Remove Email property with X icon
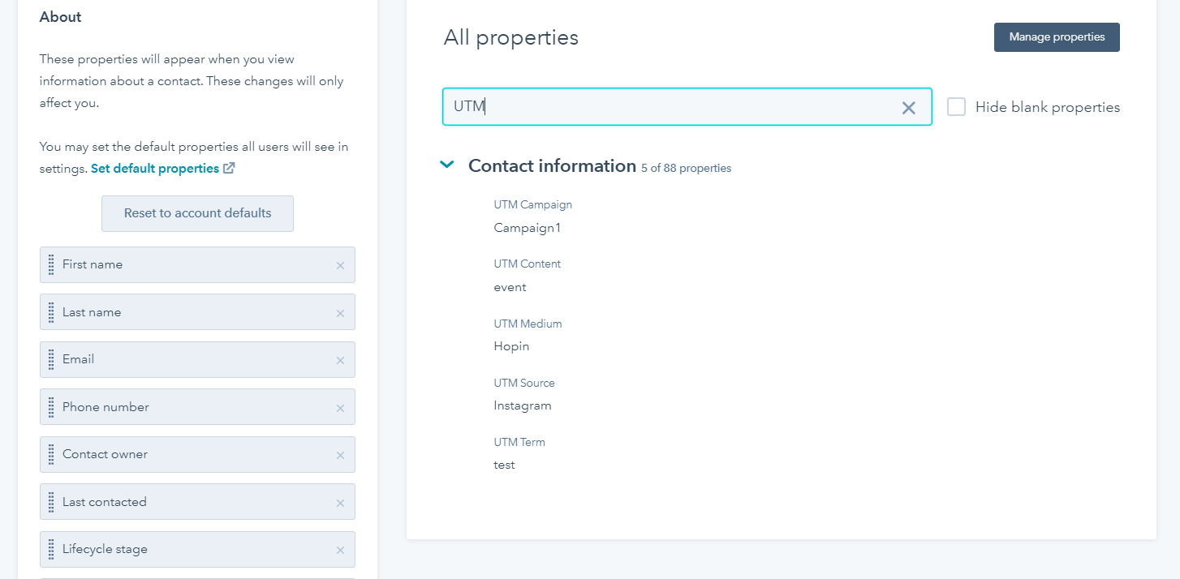The height and width of the screenshot is (579, 1180). 340,360
